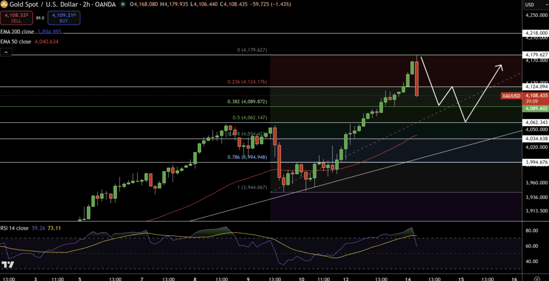This screenshot has height=281, width=549.
Task: Click the XAUUSD price tag on axis
Action: (x=510, y=96)
